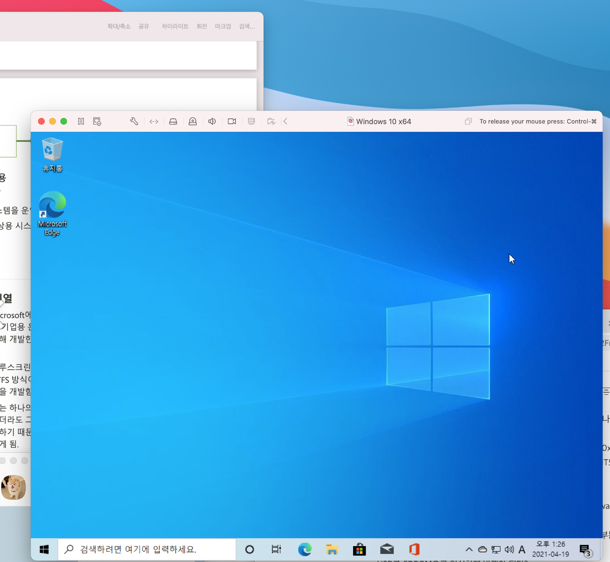Open the clock showing 1:26
The image size is (610, 562).
coord(551,549)
